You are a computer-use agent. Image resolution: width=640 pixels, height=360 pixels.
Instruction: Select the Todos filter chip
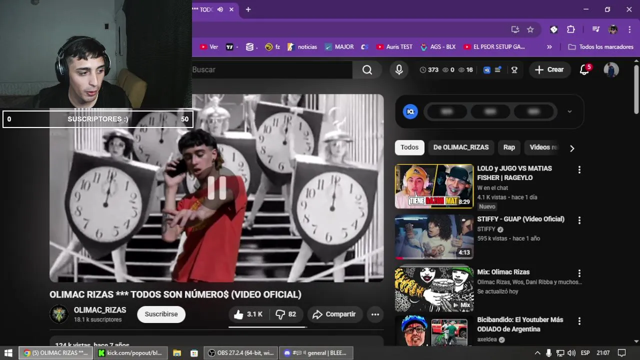click(409, 147)
